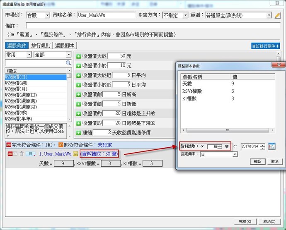
Task: Click the search magnifier in the field filter
Action: (68, 63)
